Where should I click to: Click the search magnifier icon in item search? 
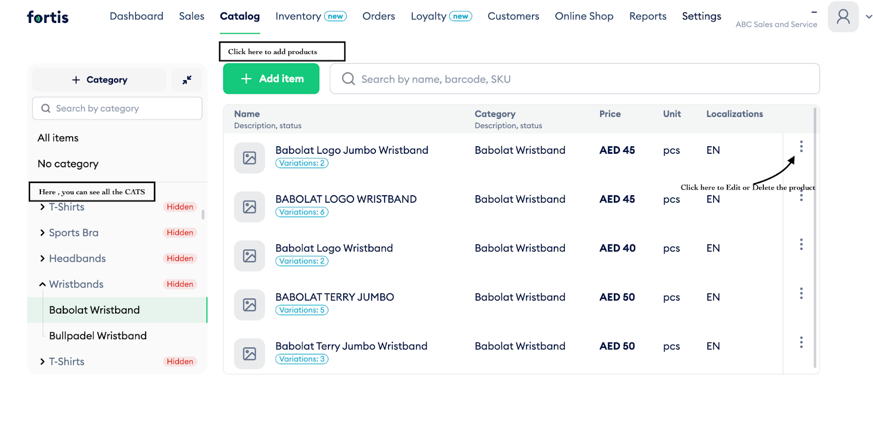[x=348, y=79]
